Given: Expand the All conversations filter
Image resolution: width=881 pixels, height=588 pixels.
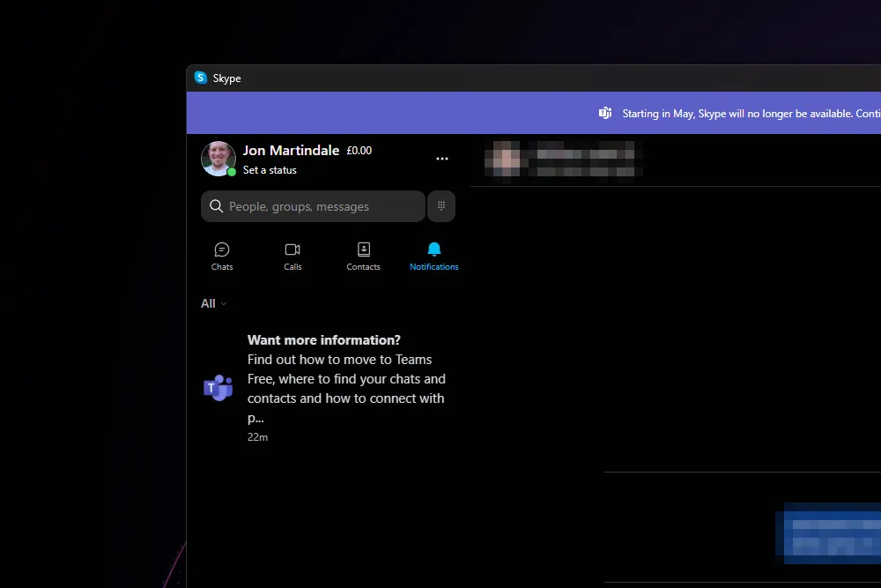Looking at the screenshot, I should 212,303.
